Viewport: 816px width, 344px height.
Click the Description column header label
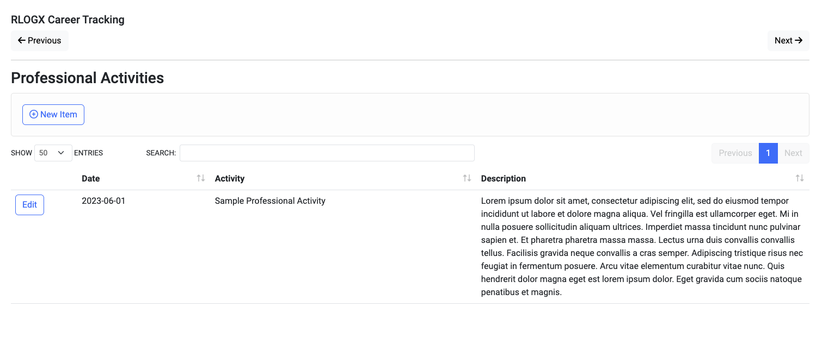504,179
